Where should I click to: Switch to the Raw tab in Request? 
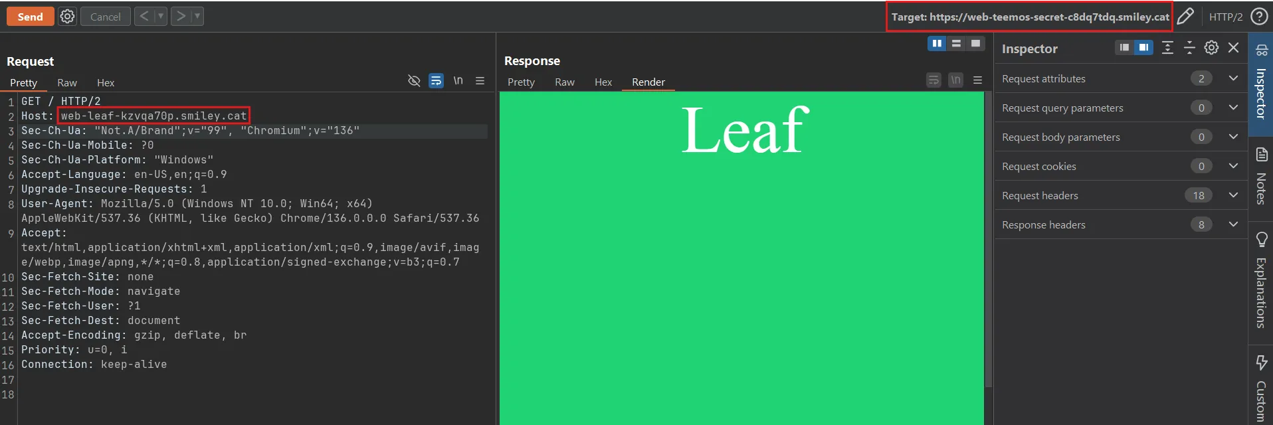coord(67,83)
